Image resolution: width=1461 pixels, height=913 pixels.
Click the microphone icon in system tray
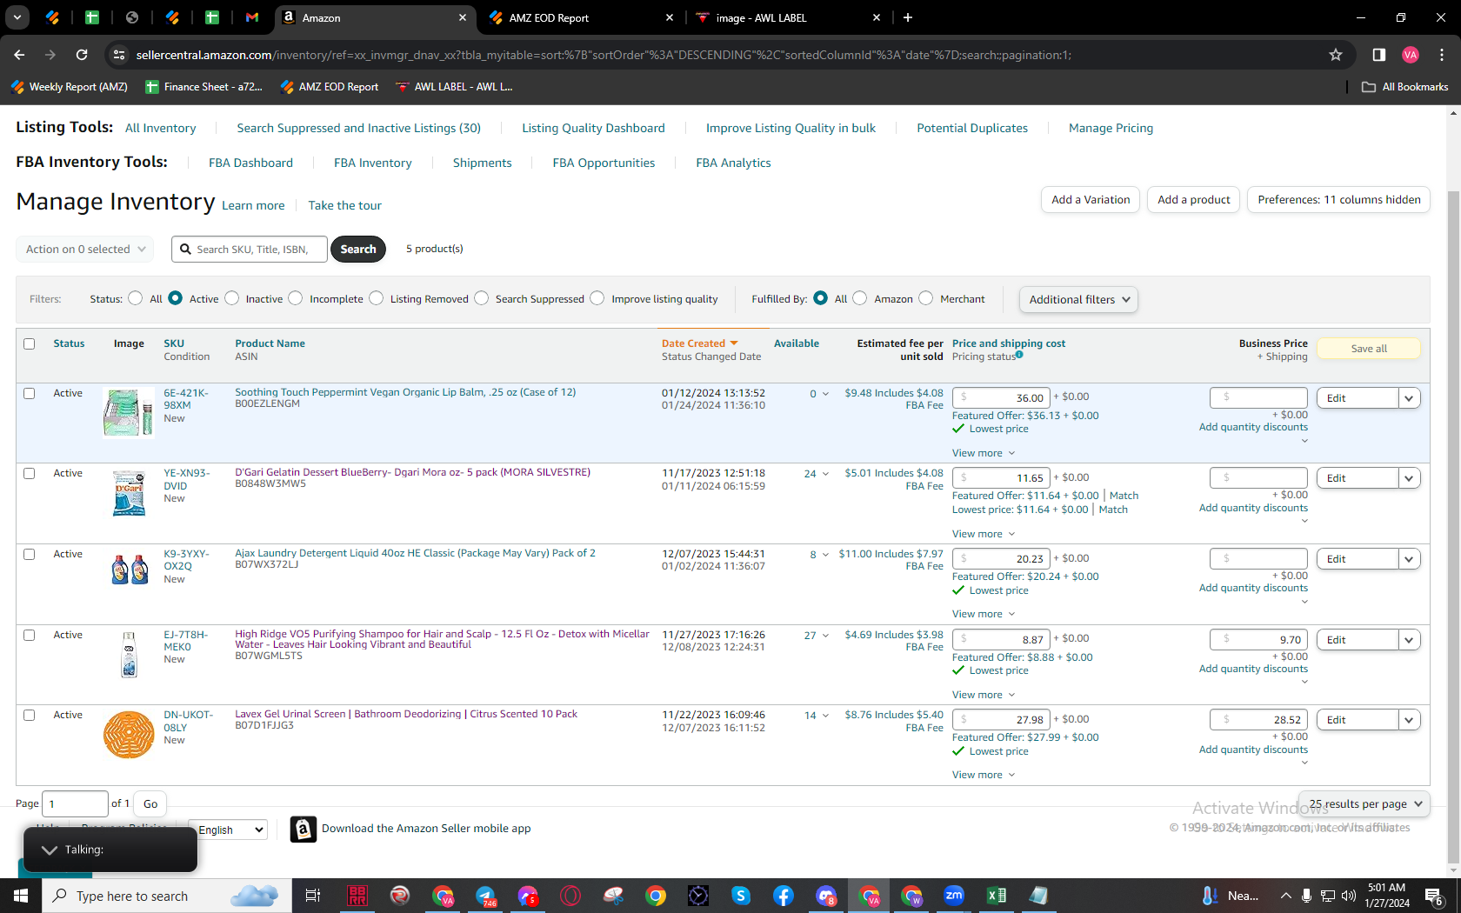[x=1306, y=896]
